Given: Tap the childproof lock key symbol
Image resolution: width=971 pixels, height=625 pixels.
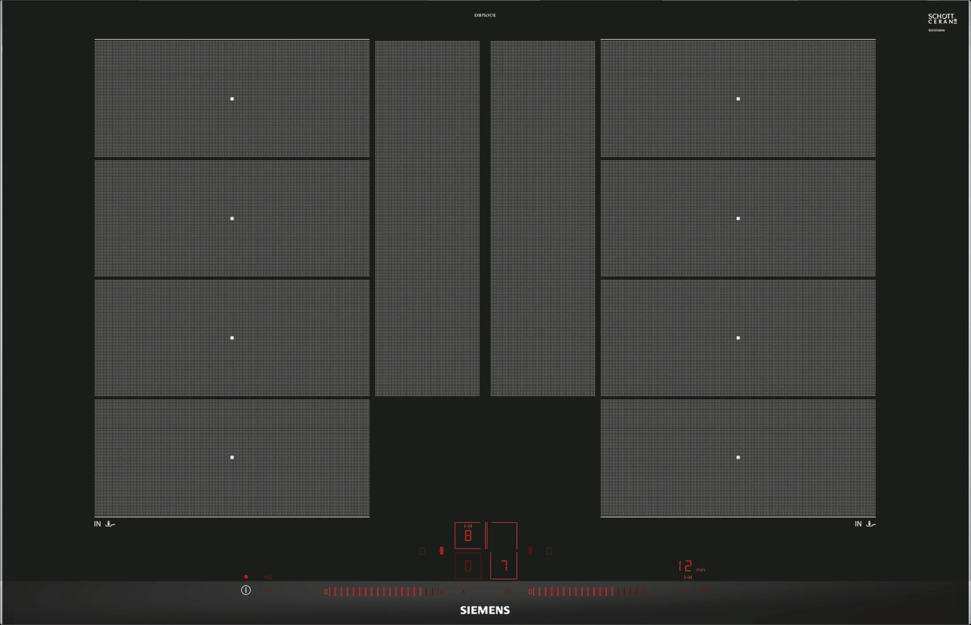Looking at the screenshot, I should click(267, 577).
